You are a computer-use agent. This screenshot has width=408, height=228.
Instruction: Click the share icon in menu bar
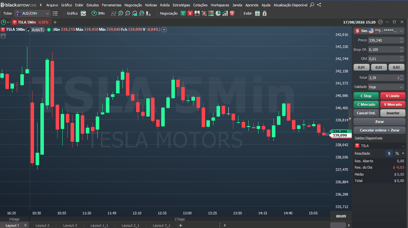[x=319, y=5]
